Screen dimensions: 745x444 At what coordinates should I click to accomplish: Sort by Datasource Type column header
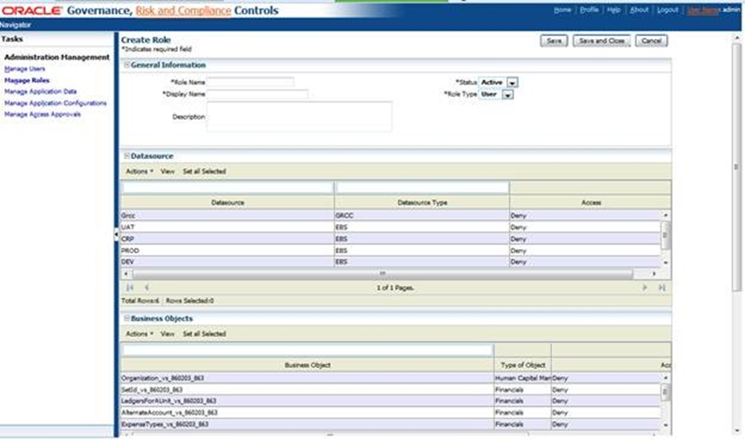point(422,203)
